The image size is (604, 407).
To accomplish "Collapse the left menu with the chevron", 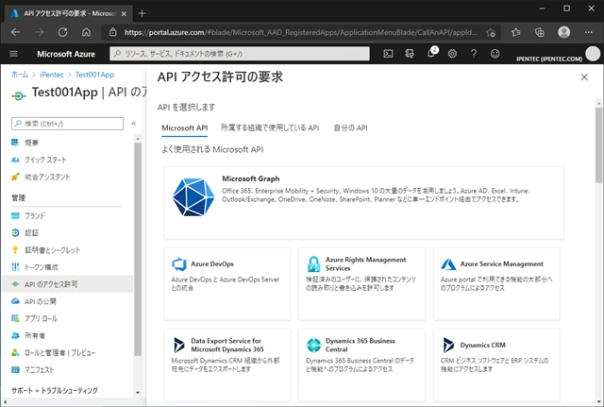I will (x=134, y=124).
